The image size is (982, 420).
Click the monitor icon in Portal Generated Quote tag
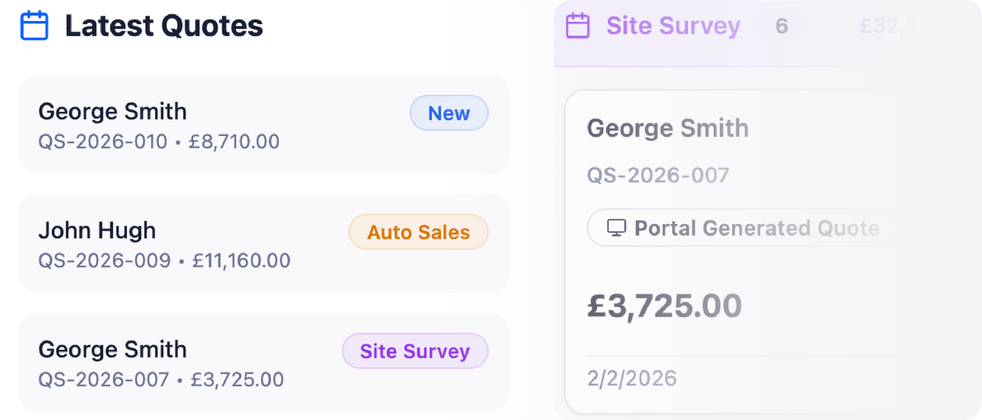tap(616, 228)
